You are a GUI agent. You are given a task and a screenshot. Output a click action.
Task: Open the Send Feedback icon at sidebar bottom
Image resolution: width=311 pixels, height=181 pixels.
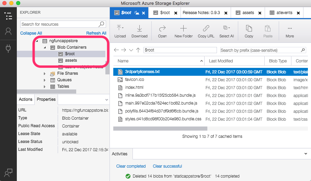click(8, 173)
